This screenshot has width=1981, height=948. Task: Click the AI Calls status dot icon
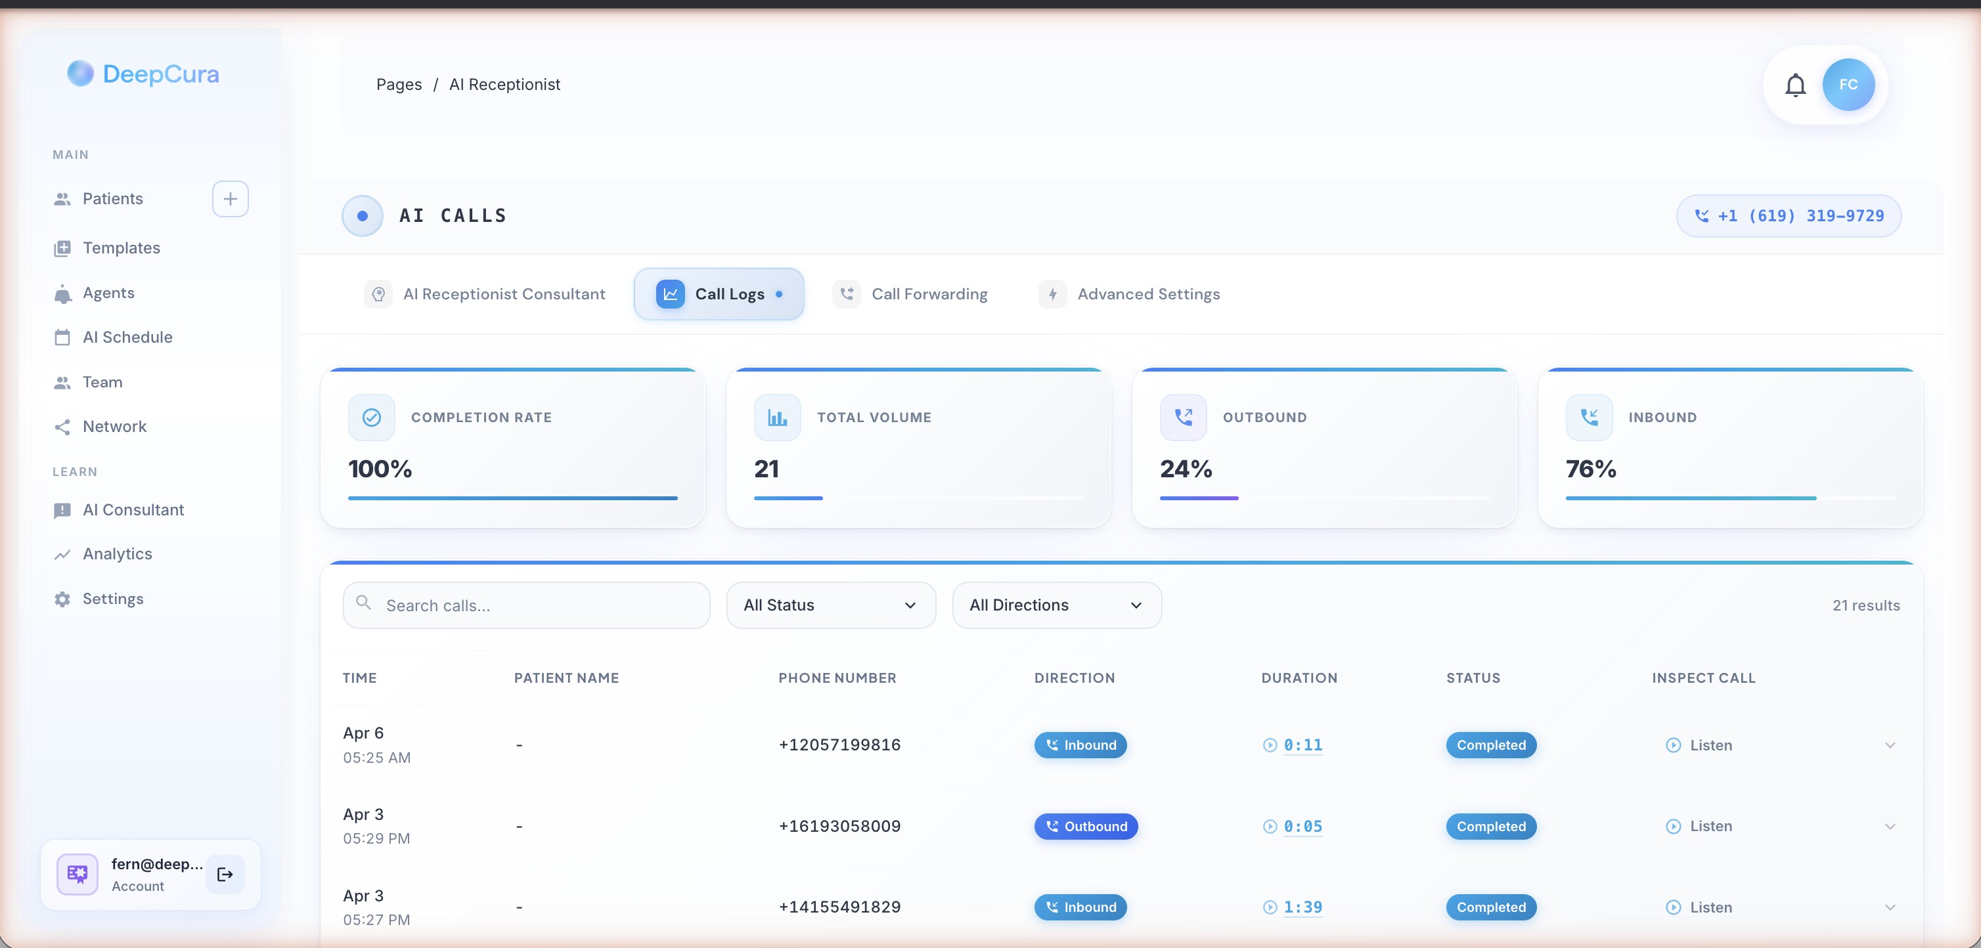362,216
